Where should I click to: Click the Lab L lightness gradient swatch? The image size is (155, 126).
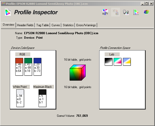(x=108, y=62)
